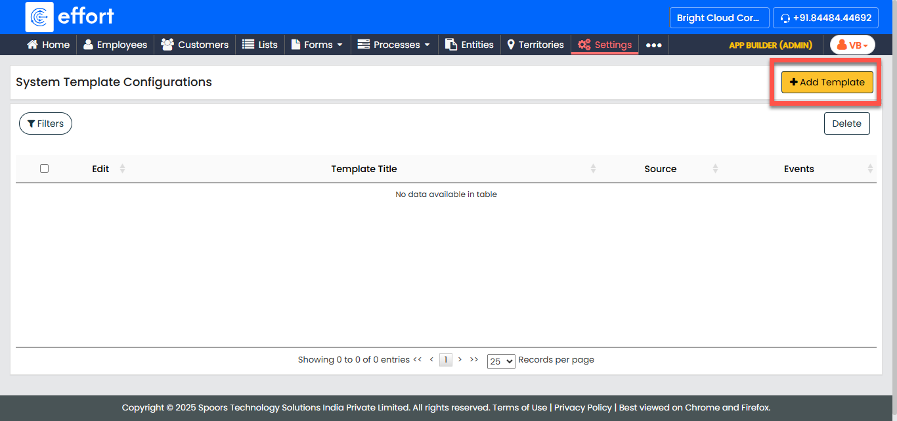The height and width of the screenshot is (421, 897).
Task: Go to the first page arrows
Action: click(417, 359)
